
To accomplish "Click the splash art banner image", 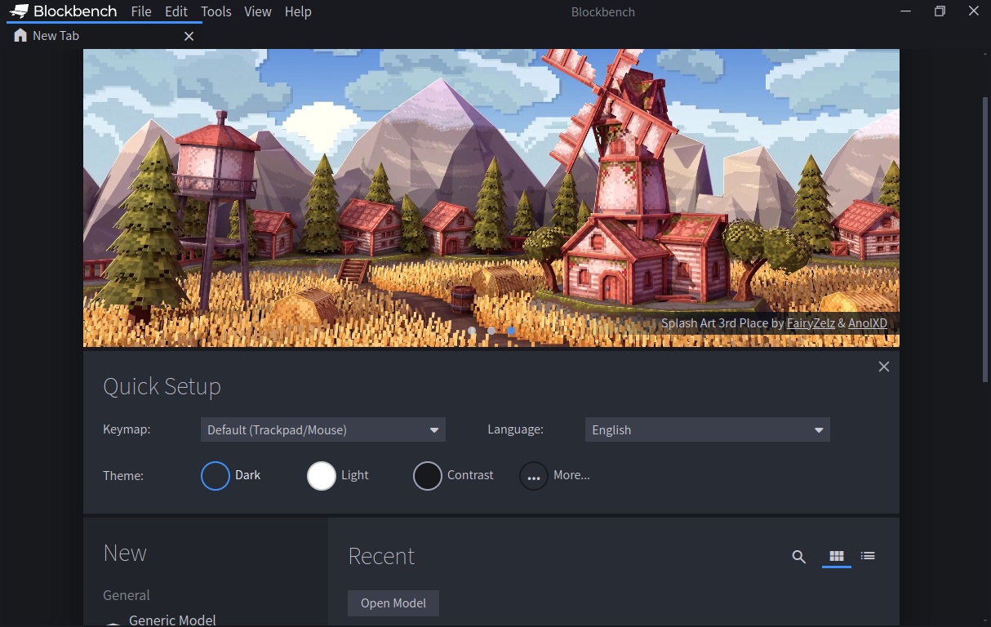I will point(491,198).
